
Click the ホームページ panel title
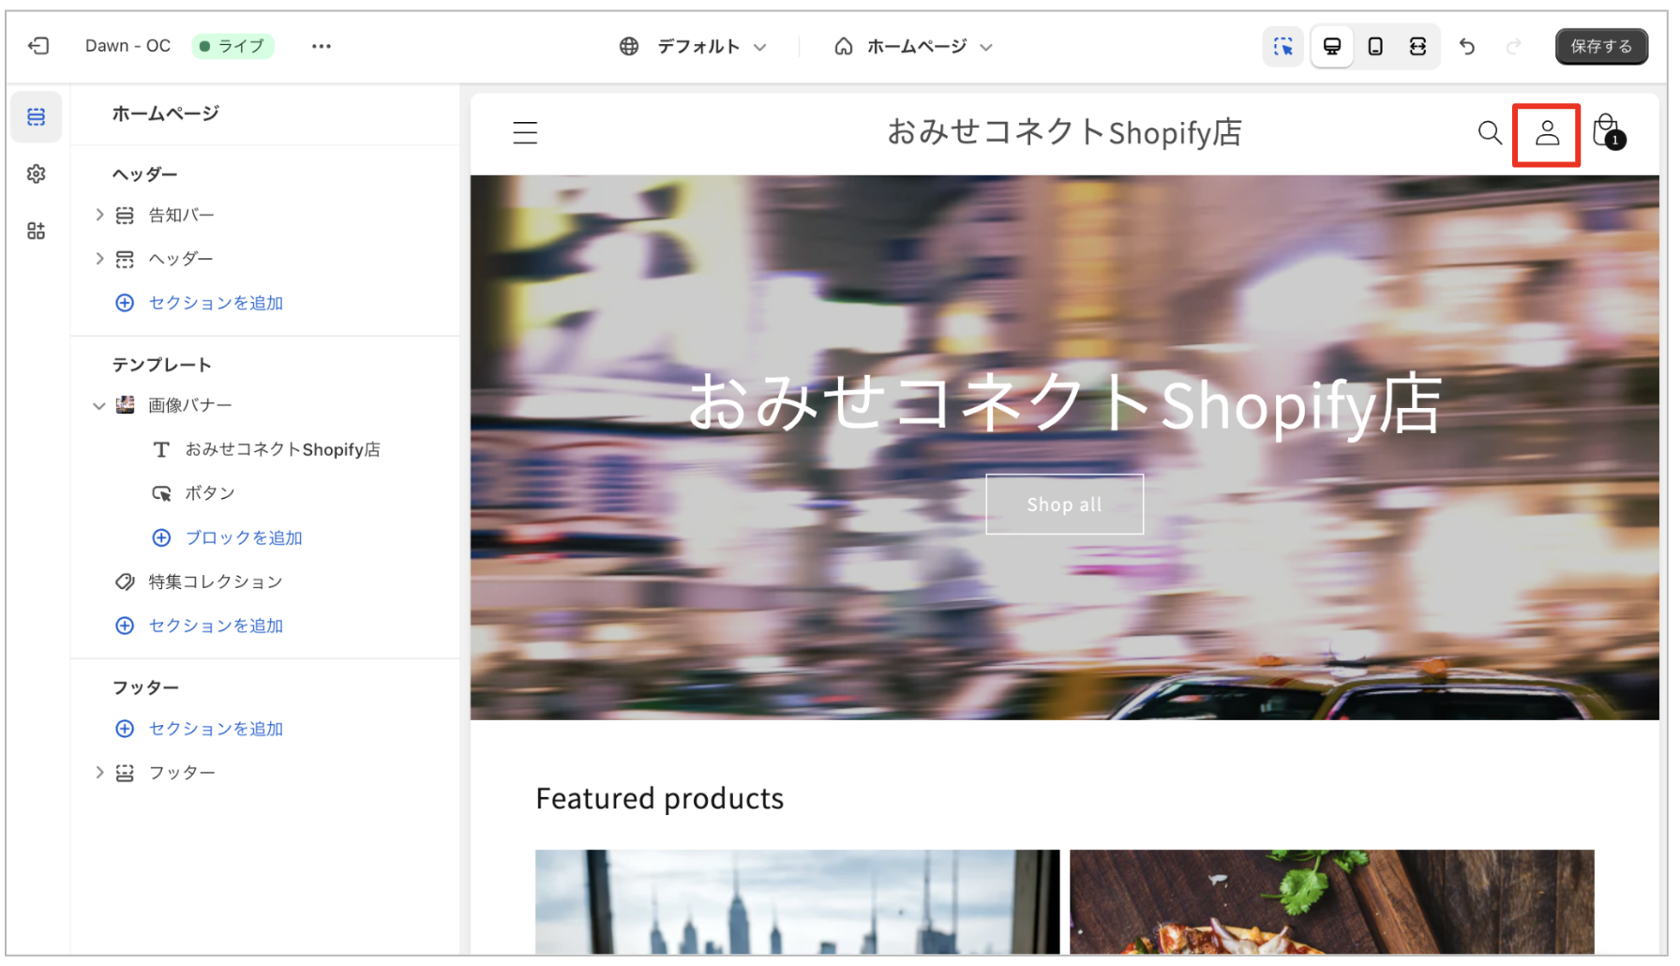click(x=166, y=113)
